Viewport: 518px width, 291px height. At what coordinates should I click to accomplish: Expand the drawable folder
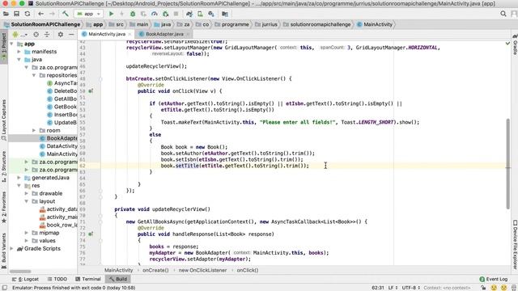pos(27,193)
